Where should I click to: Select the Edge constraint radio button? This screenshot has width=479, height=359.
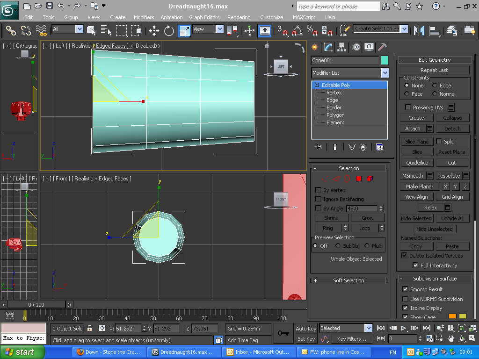click(435, 86)
